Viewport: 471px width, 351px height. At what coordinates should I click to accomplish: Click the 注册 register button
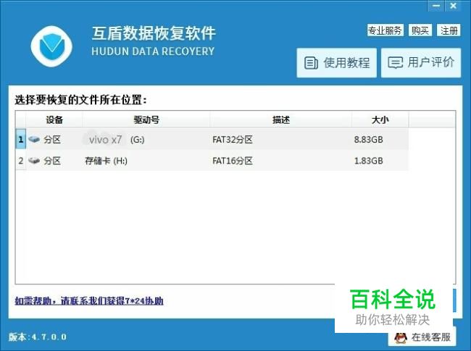tap(449, 30)
